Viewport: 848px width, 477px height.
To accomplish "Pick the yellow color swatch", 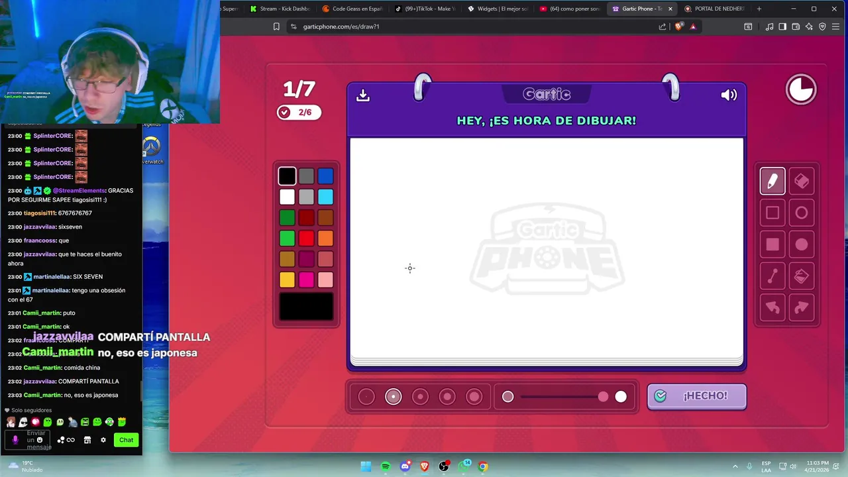I will point(287,280).
